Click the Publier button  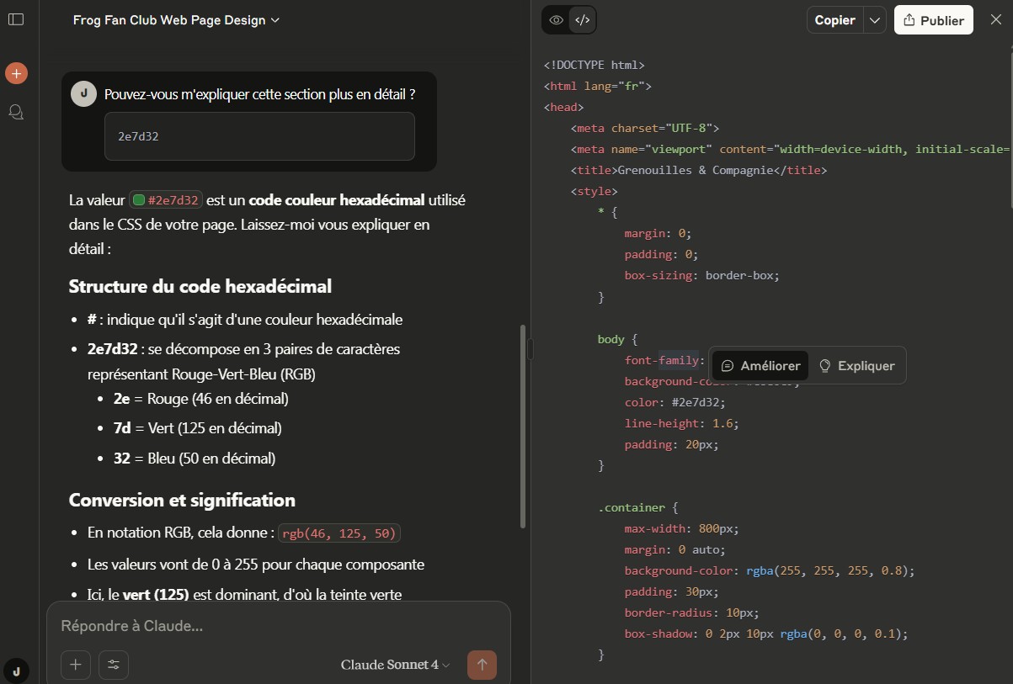click(933, 20)
